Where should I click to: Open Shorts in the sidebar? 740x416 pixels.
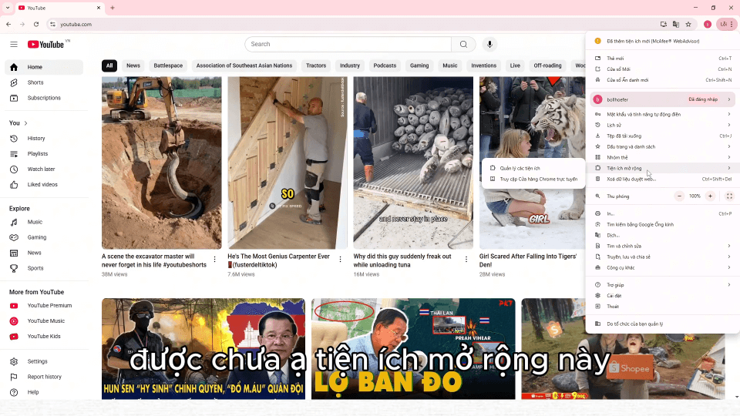44,82
